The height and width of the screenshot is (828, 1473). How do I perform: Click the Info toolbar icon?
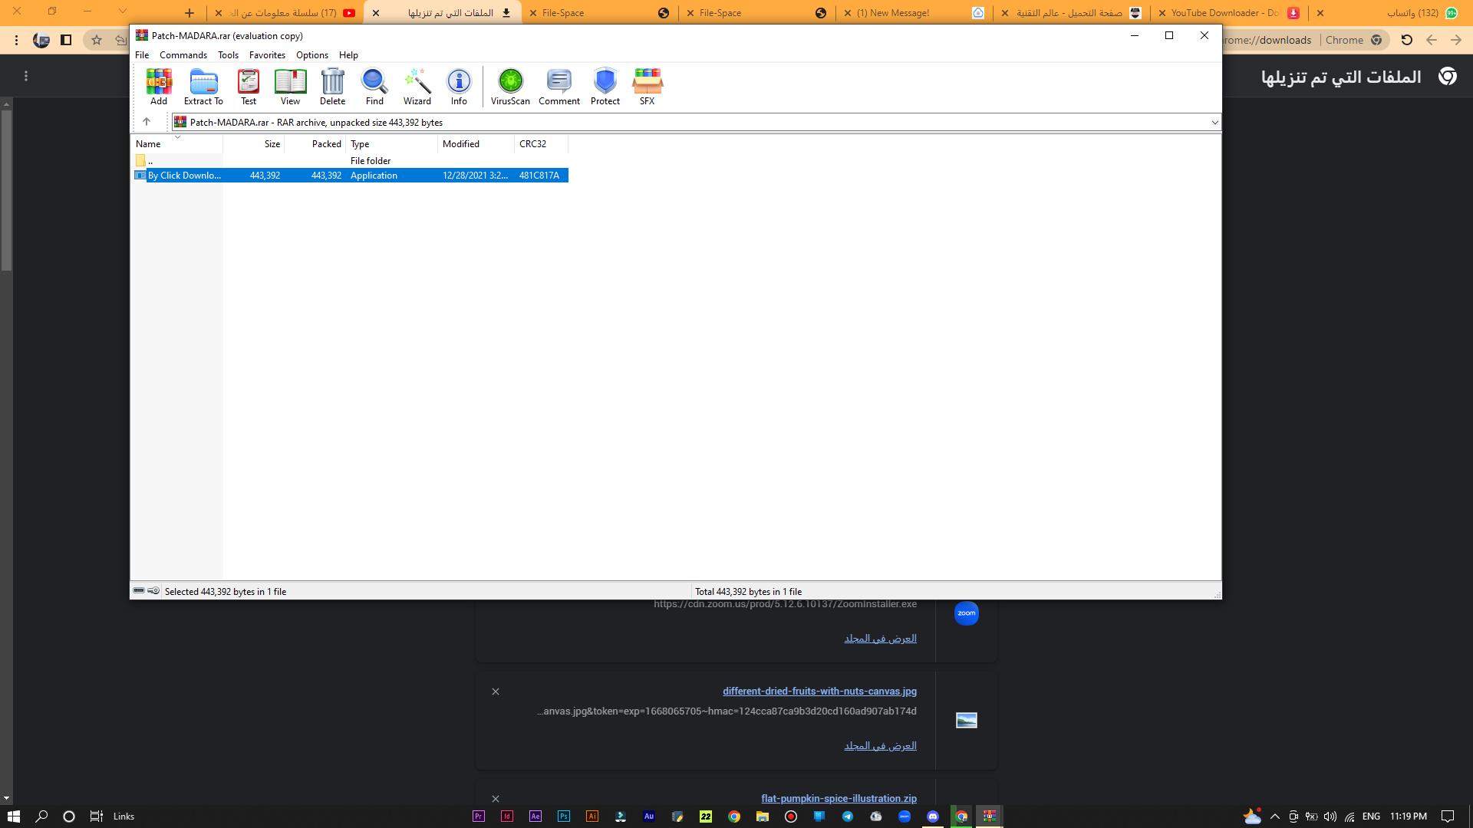tap(459, 86)
